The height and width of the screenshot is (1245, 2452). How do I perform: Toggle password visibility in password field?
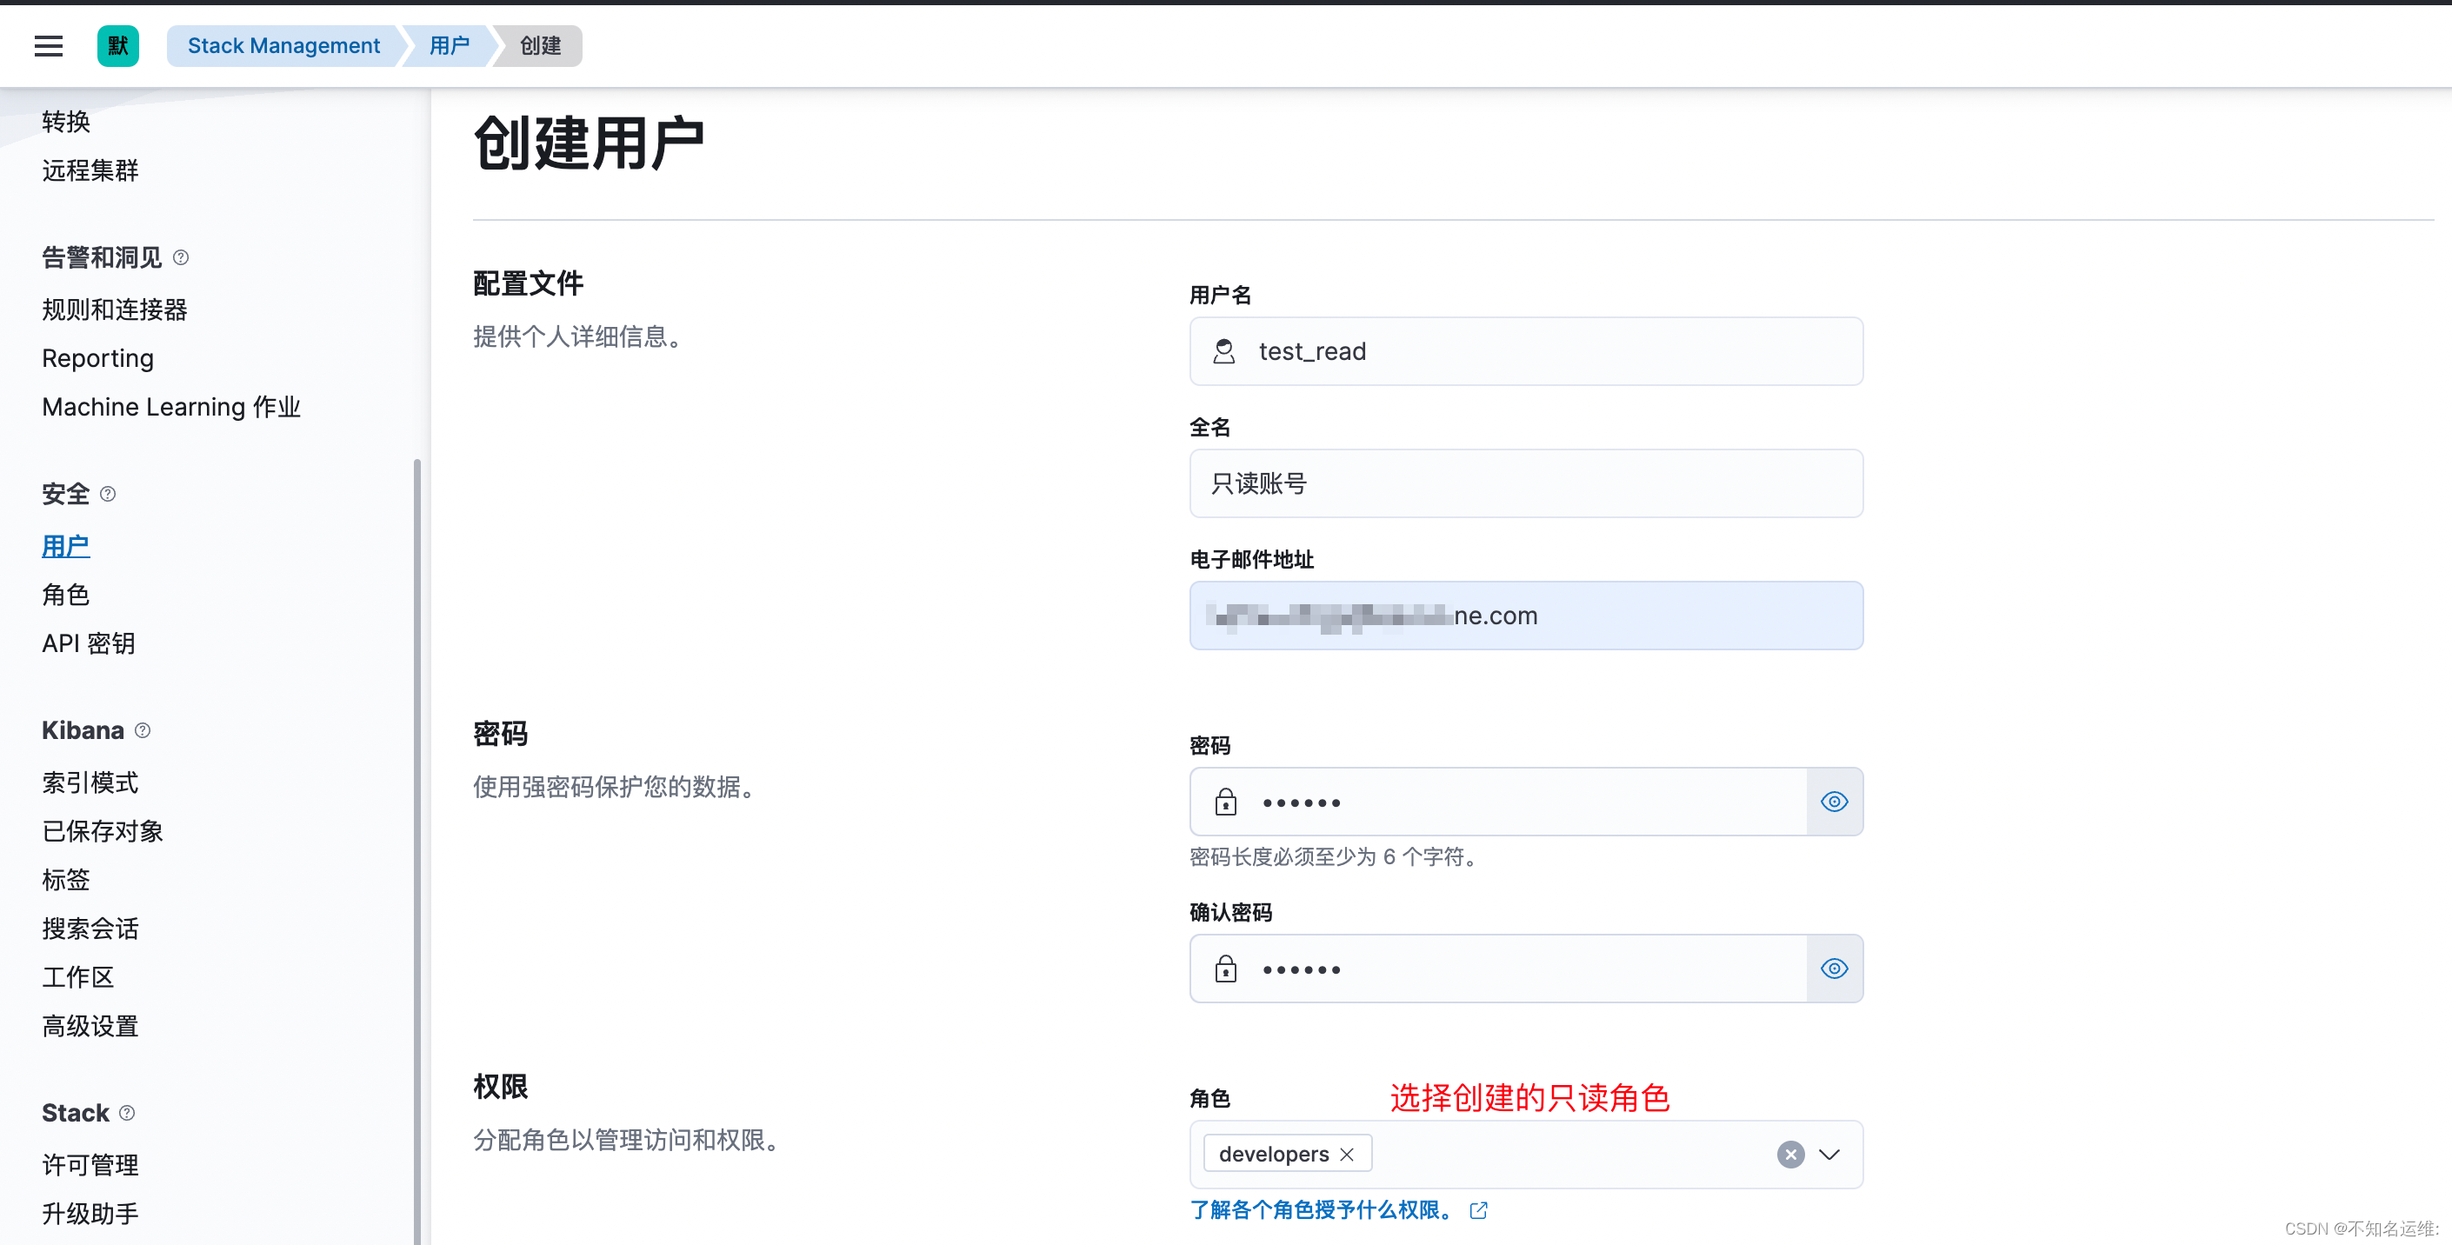(1835, 802)
